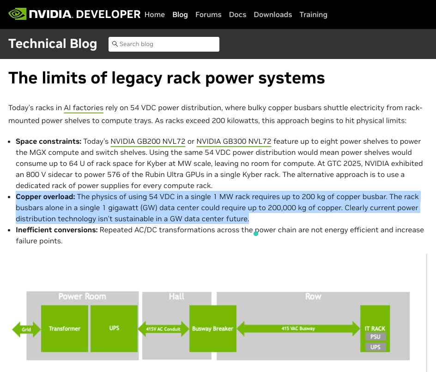Open the Downloads nav item
Image resolution: width=436 pixels, height=372 pixels.
click(x=273, y=14)
